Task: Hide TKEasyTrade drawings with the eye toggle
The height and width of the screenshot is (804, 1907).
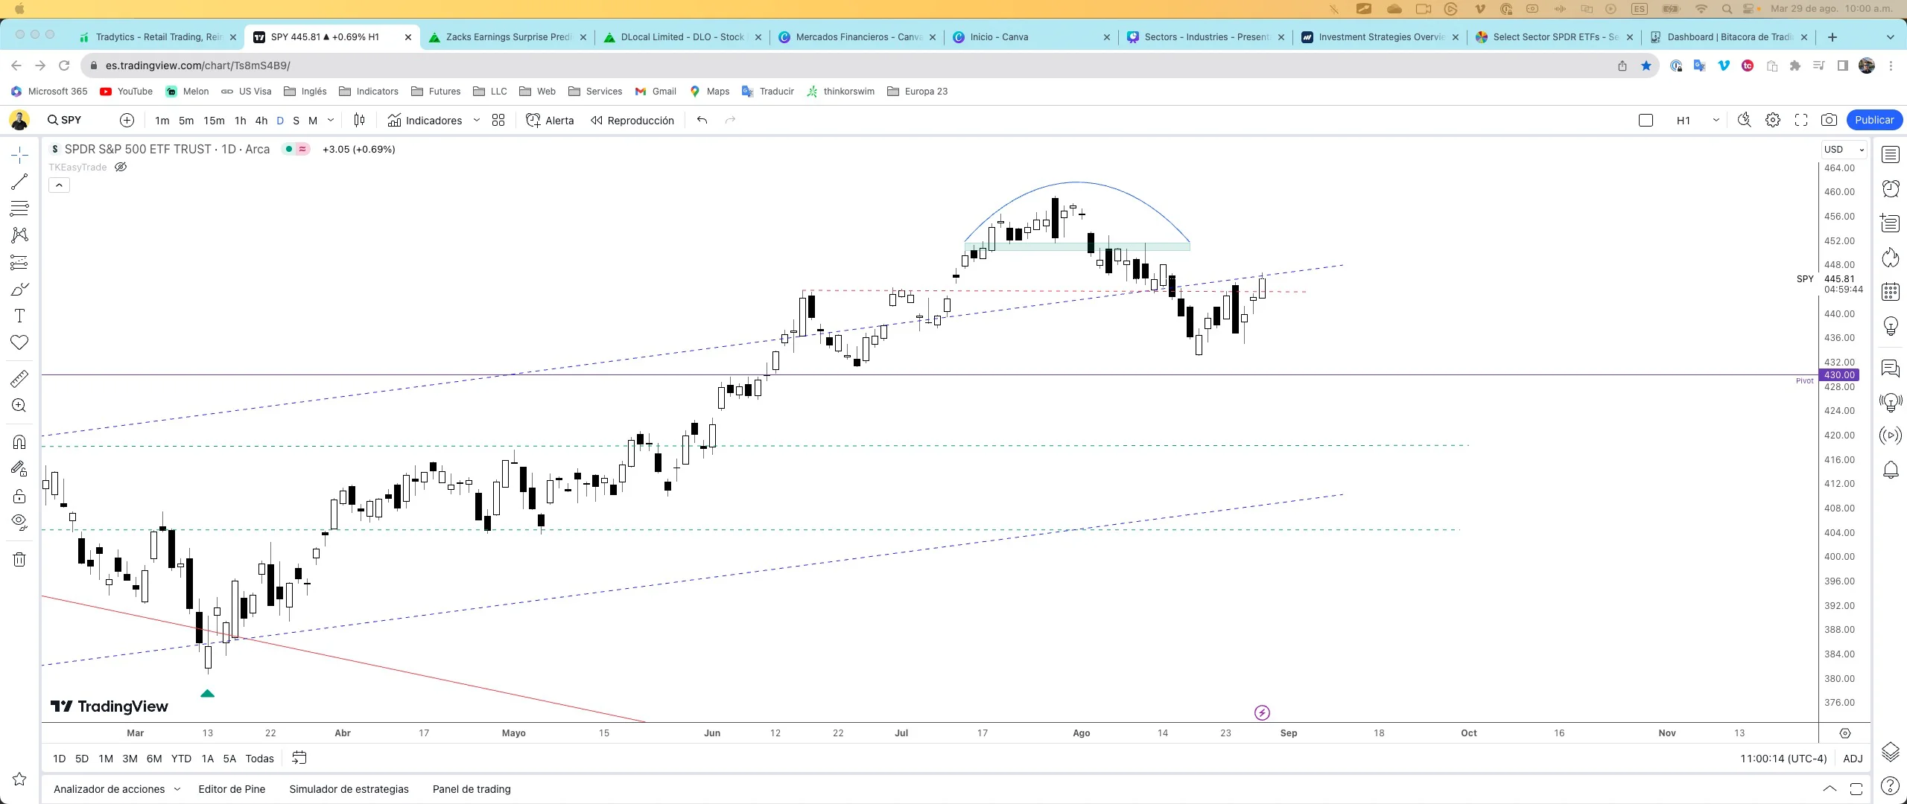Action: pos(120,166)
